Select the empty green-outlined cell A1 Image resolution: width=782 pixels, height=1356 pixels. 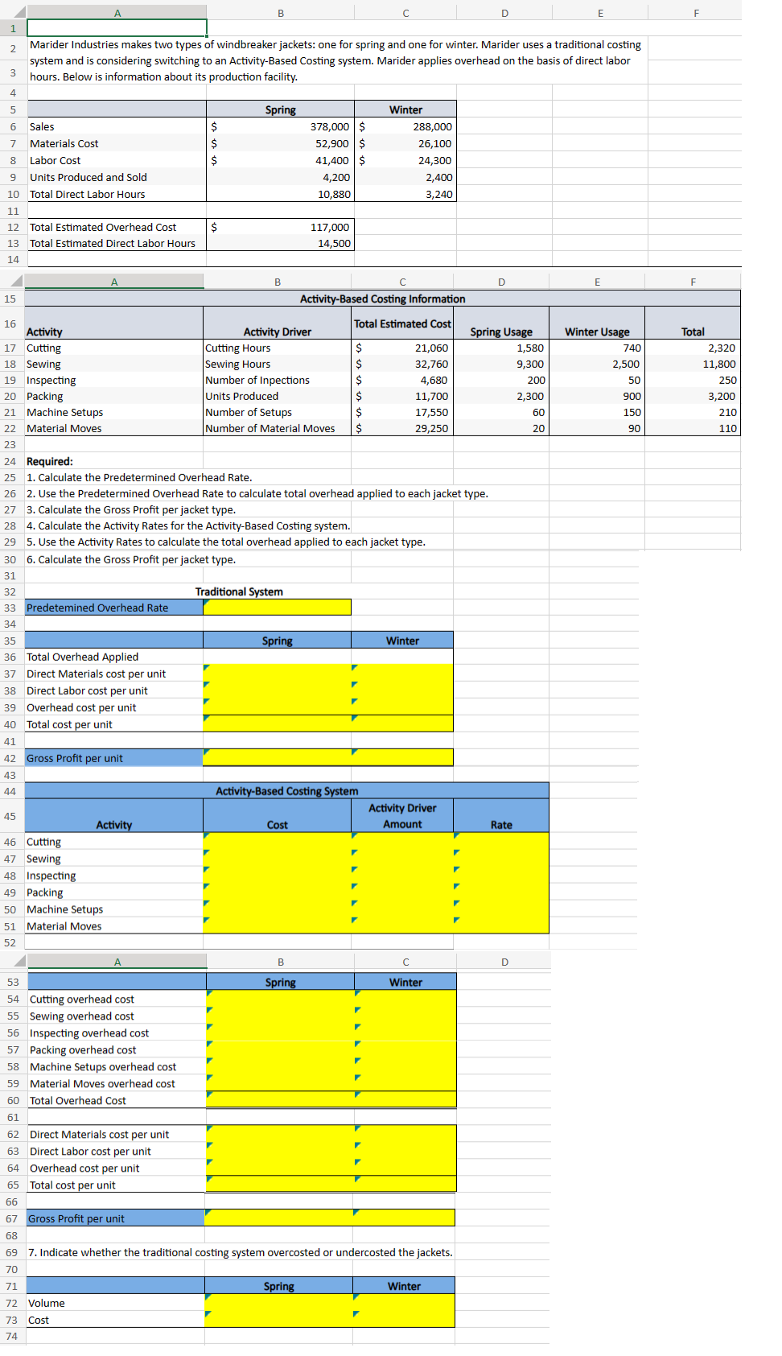(117, 28)
